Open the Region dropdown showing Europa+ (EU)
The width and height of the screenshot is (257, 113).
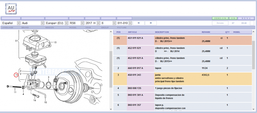coord(57,23)
